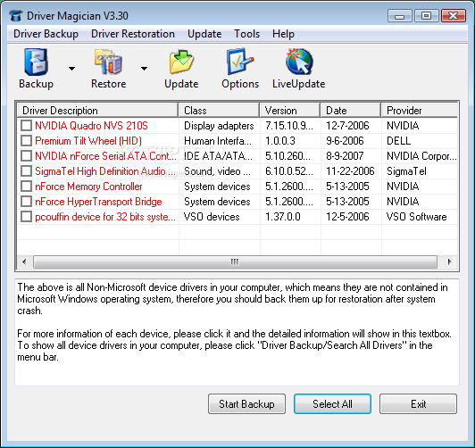Viewport: 475px width, 448px height.
Task: Click the horizontal scrollbar right arrow
Action: point(449,261)
